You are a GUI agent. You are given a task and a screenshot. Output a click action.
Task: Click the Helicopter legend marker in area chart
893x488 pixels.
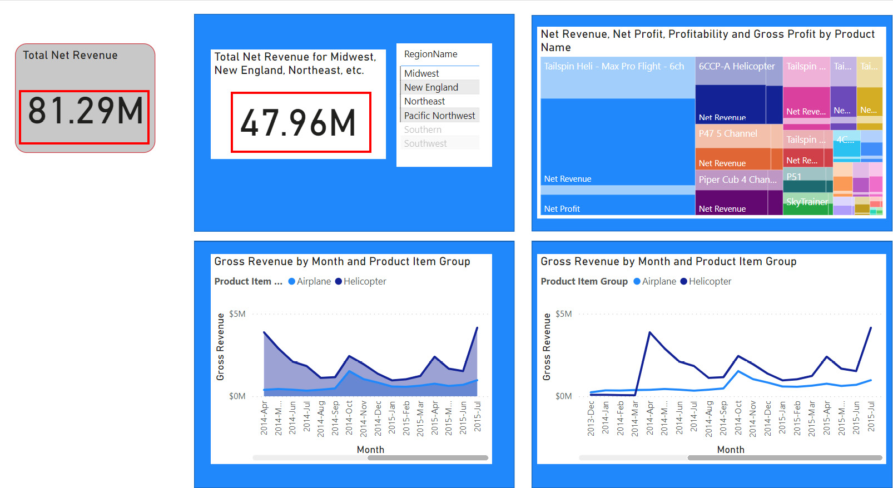(x=339, y=282)
